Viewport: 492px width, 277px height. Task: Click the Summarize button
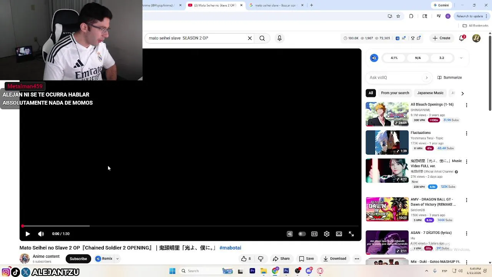[449, 78]
